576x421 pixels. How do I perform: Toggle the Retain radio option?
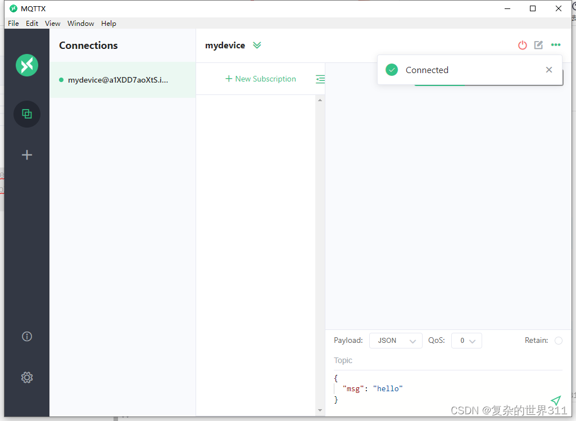tap(559, 341)
